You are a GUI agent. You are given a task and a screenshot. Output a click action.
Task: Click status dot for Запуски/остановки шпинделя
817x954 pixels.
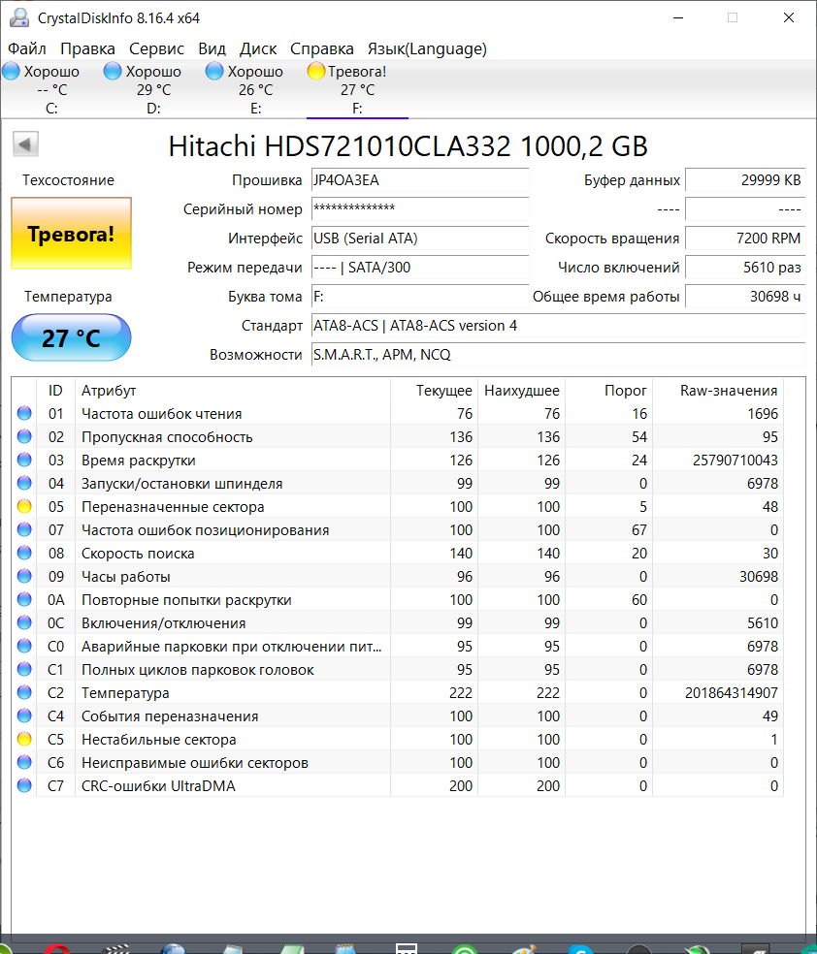coord(24,483)
